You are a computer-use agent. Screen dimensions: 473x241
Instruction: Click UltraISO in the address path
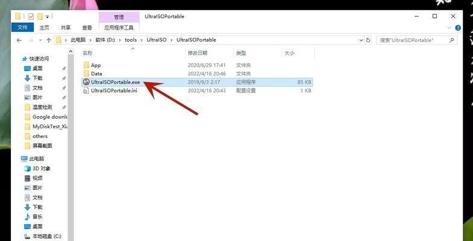coord(156,40)
